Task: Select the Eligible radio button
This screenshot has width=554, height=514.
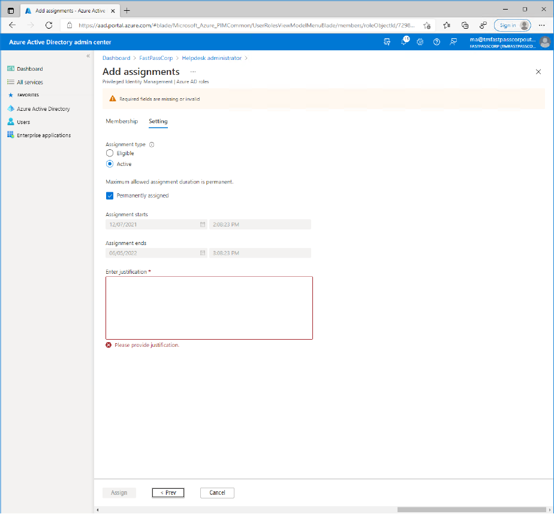Action: [x=110, y=153]
